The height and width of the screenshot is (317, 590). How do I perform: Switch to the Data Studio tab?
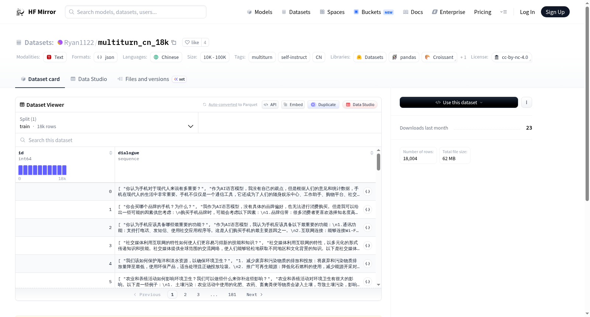[88, 79]
